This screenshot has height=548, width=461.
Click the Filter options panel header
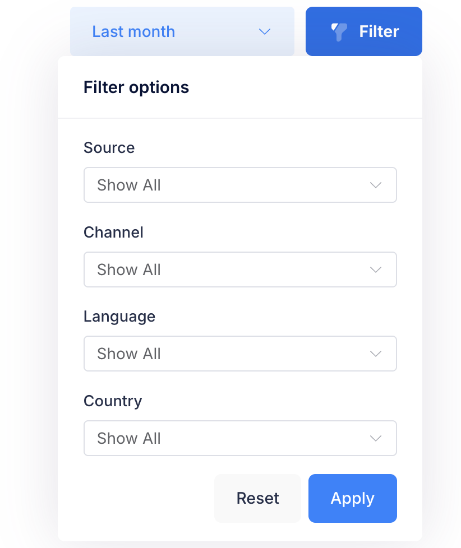(136, 87)
